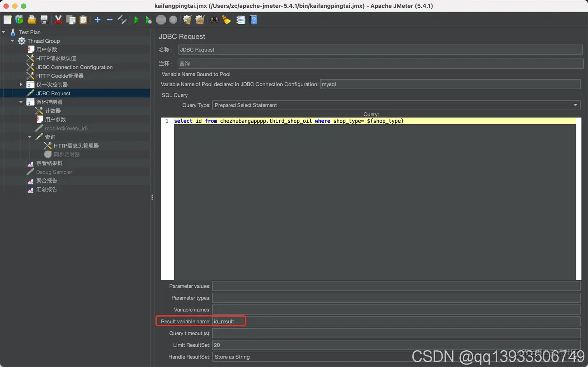Copy element using toolbar Copy icon
This screenshot has width=588, height=367.
click(x=71, y=20)
